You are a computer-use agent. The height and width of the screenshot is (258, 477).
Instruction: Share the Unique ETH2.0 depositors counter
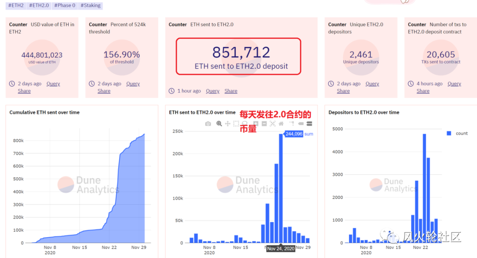343,91
